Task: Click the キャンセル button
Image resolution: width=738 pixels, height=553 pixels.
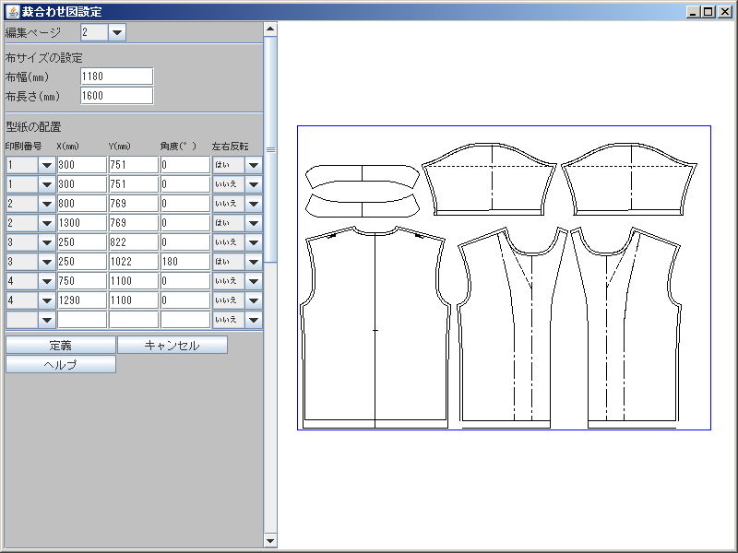Action: pyautogui.click(x=173, y=345)
